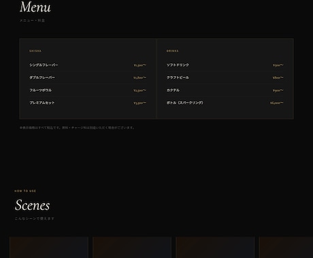The image size is (313, 258).
Task: Select the ソフトドリンク menu item
Action: 178,65
